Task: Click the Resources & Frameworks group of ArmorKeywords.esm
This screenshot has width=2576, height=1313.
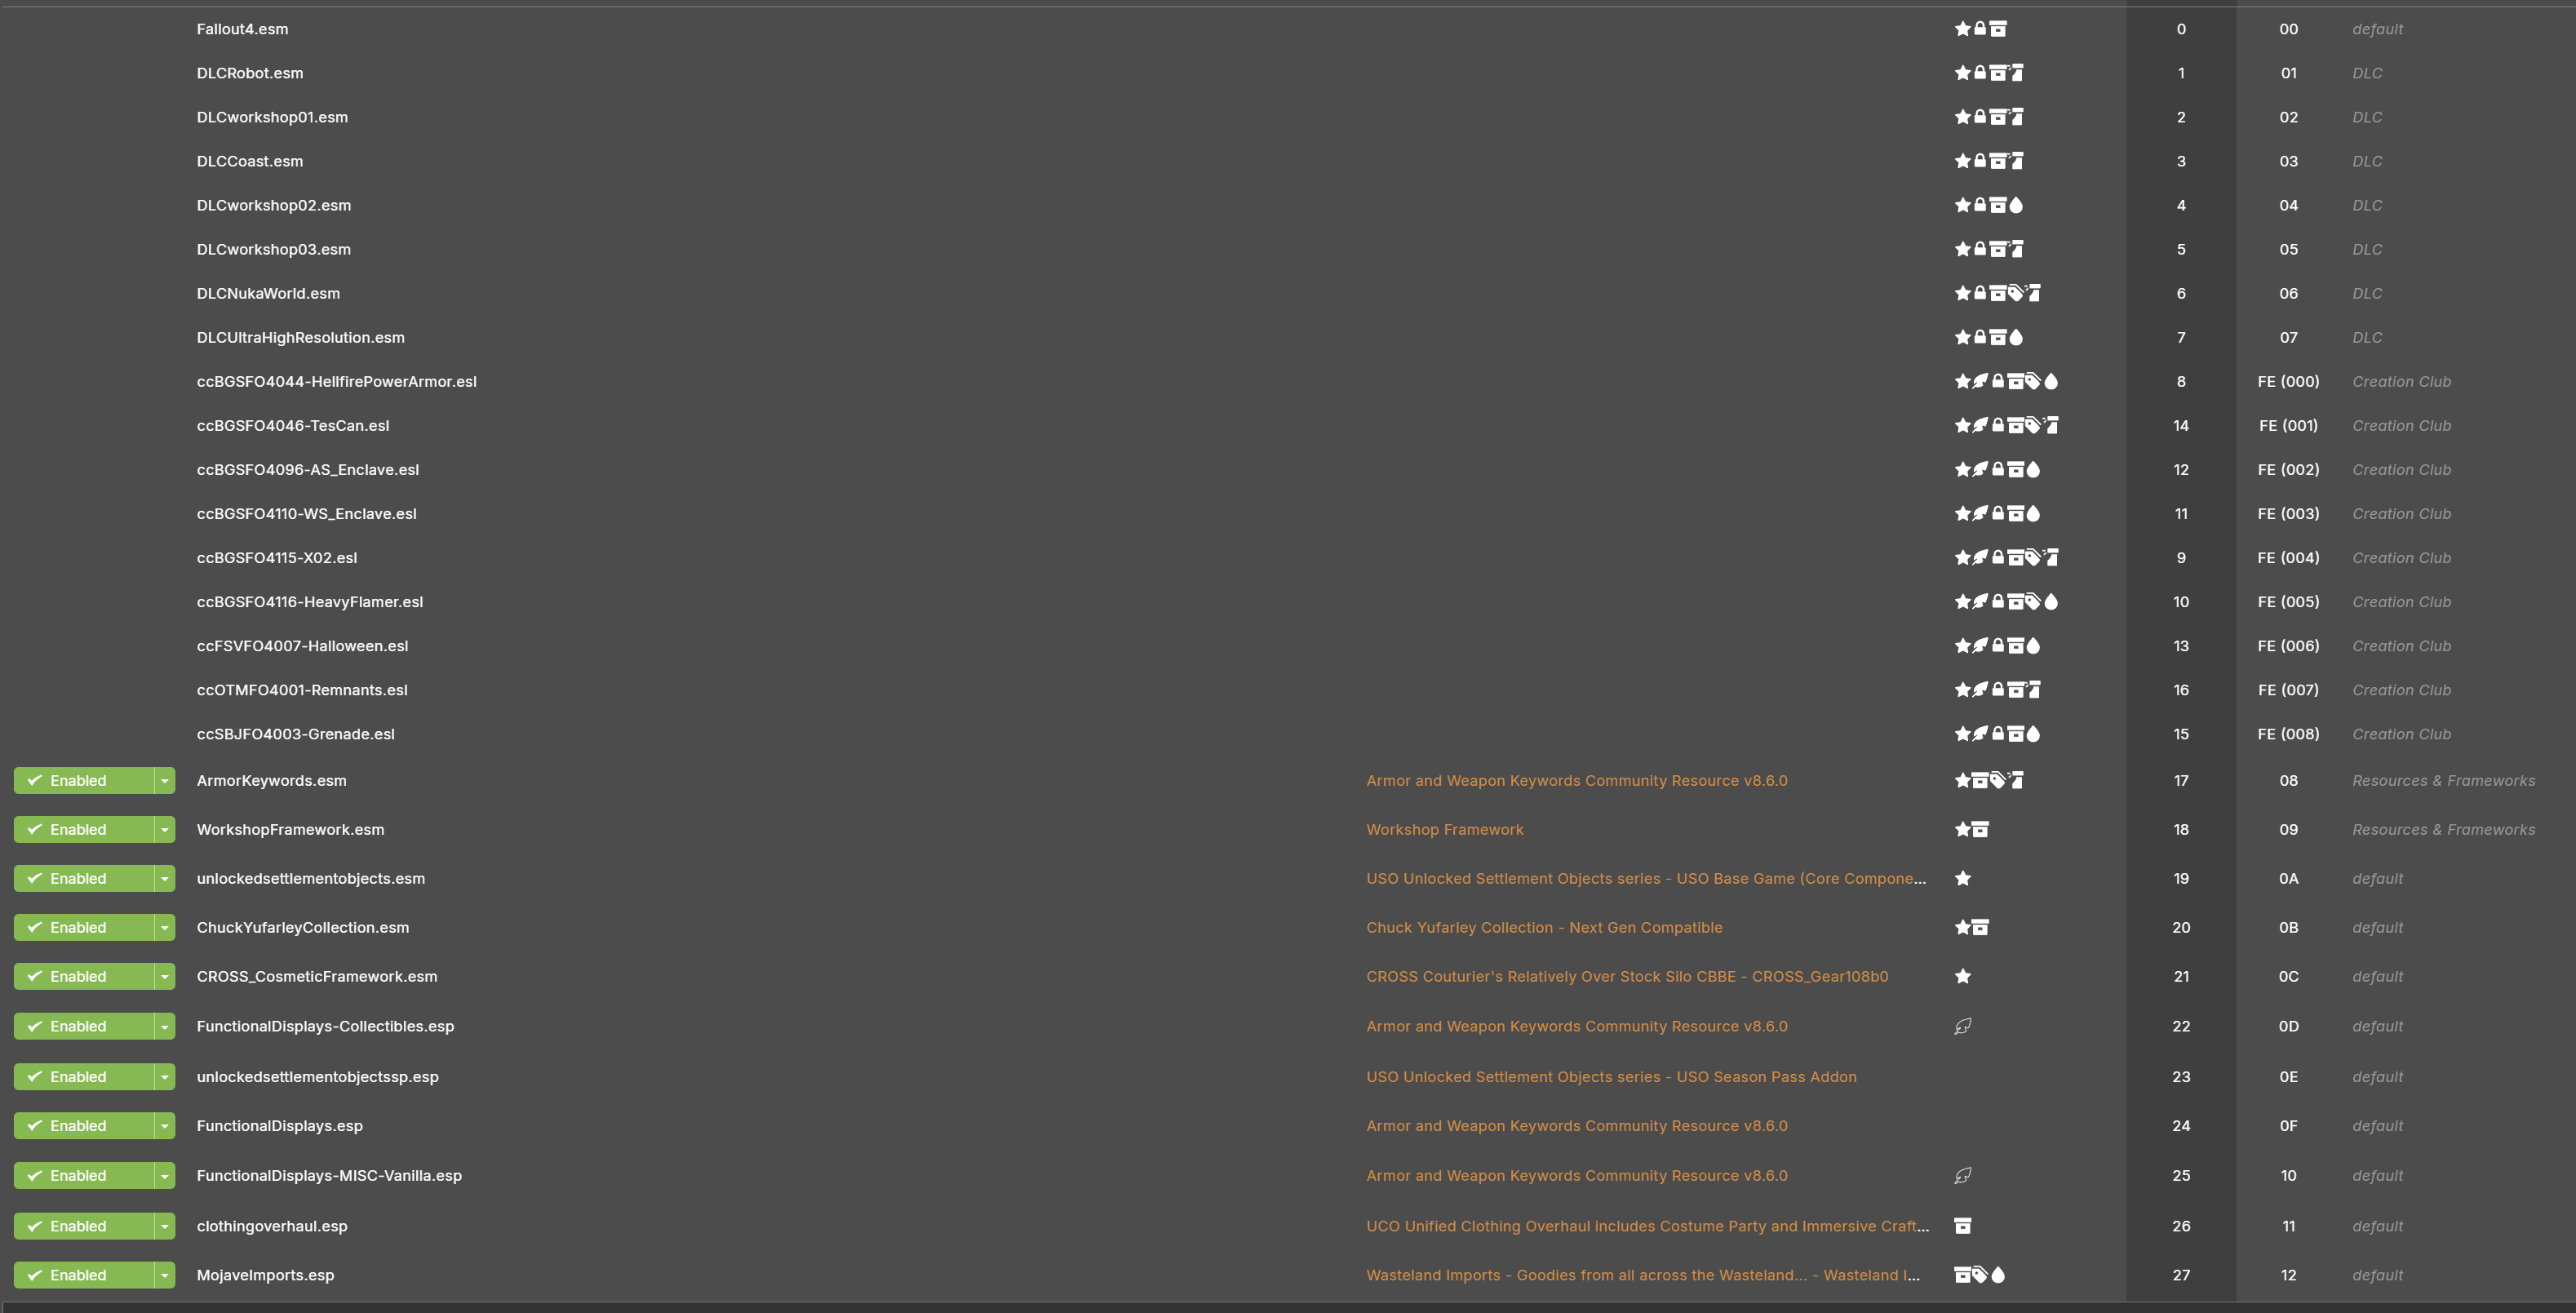Action: tap(2443, 780)
